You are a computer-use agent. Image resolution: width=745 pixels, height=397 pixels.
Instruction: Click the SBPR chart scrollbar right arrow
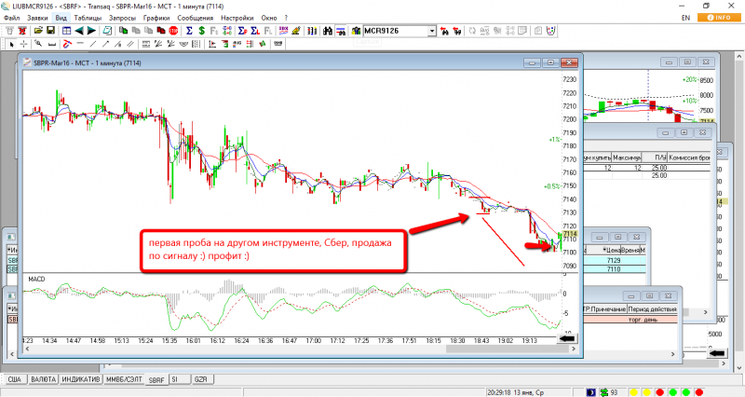(574, 349)
